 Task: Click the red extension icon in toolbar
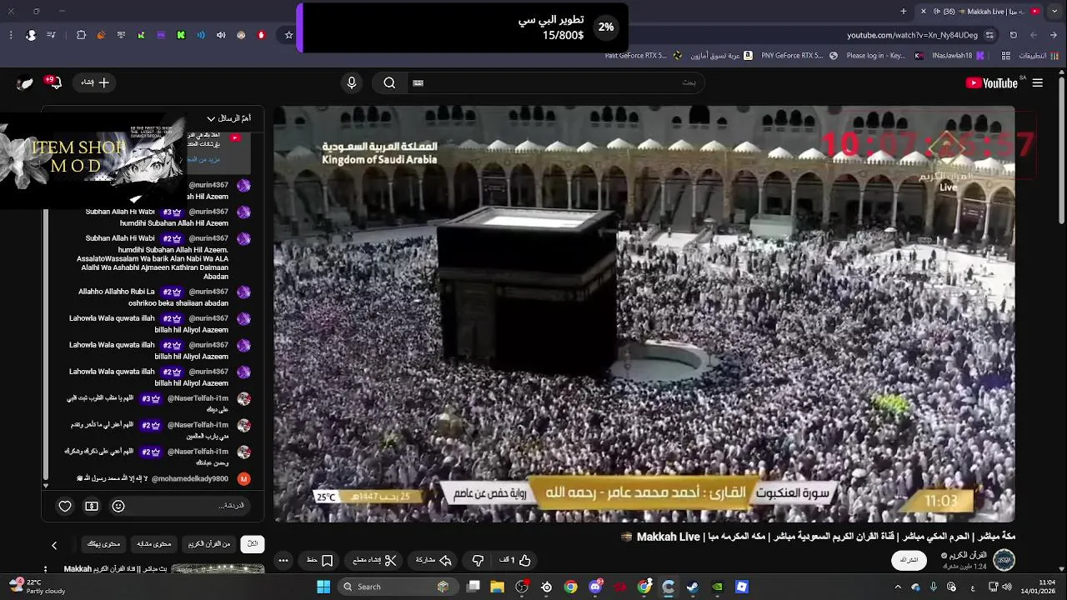[261, 35]
